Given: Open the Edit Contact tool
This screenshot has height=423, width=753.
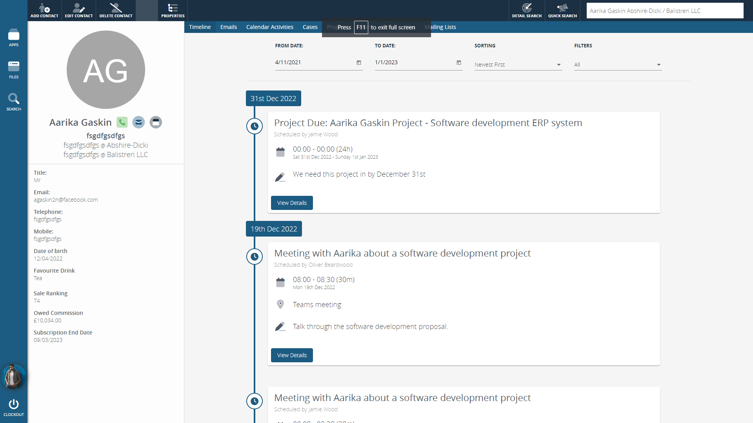Looking at the screenshot, I should (x=79, y=10).
